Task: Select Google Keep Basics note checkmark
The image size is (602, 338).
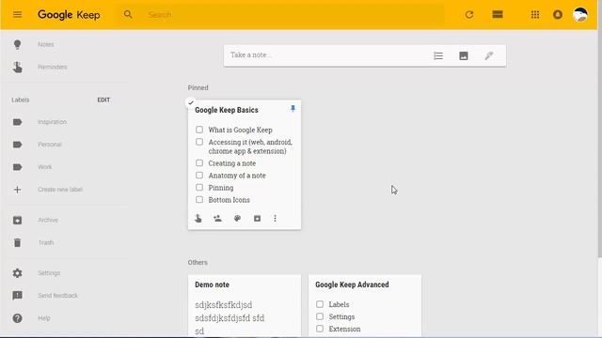Action: (191, 102)
